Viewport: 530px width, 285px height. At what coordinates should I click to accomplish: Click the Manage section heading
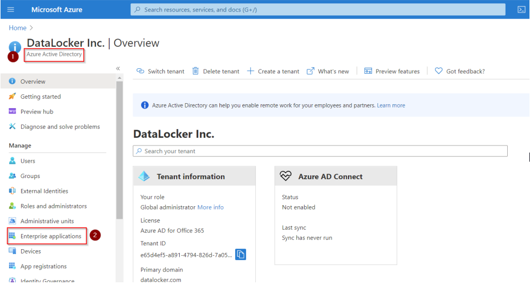(20, 145)
